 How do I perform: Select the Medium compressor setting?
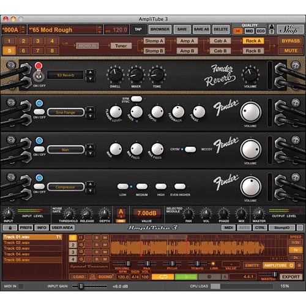click(142, 186)
